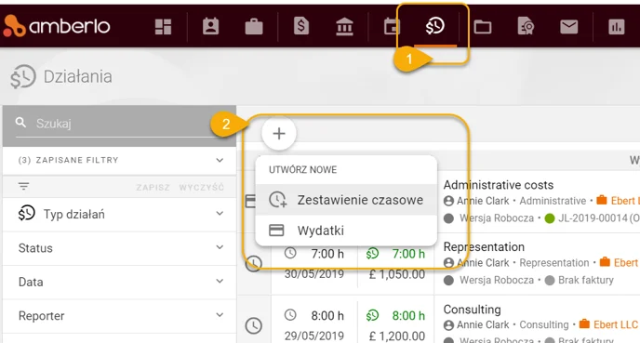Open the Representation entry title
Image resolution: width=640 pixels, height=343 pixels.
pos(484,247)
